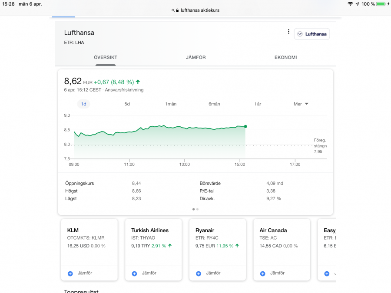
Task: Switch to the 6mån chart range
Action: (214, 104)
